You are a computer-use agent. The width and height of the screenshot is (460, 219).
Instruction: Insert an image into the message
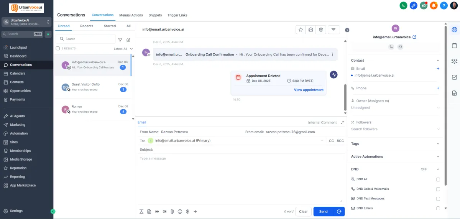(x=164, y=211)
